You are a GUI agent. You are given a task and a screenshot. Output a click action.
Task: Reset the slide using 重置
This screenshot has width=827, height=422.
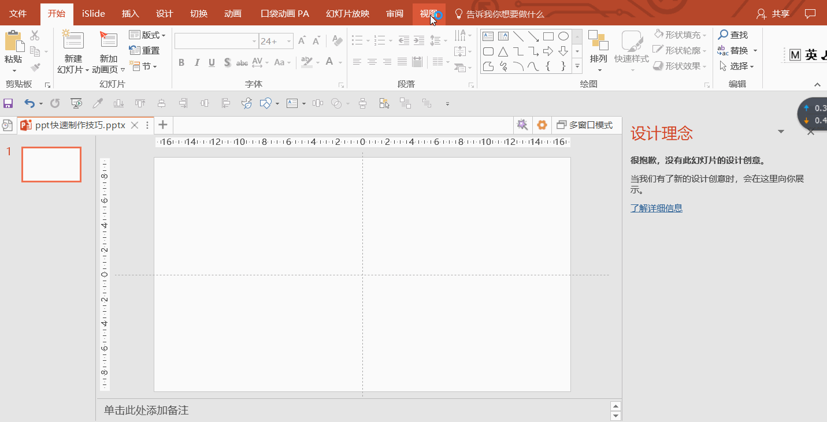pos(144,50)
